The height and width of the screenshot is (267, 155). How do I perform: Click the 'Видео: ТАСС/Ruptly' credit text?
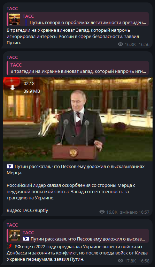tap(28, 210)
